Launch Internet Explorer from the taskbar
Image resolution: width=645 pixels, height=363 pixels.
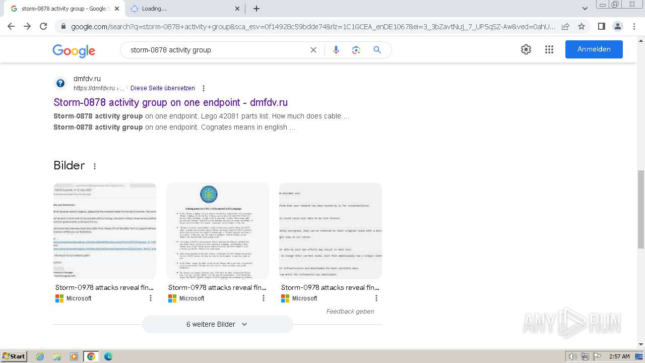click(x=40, y=356)
